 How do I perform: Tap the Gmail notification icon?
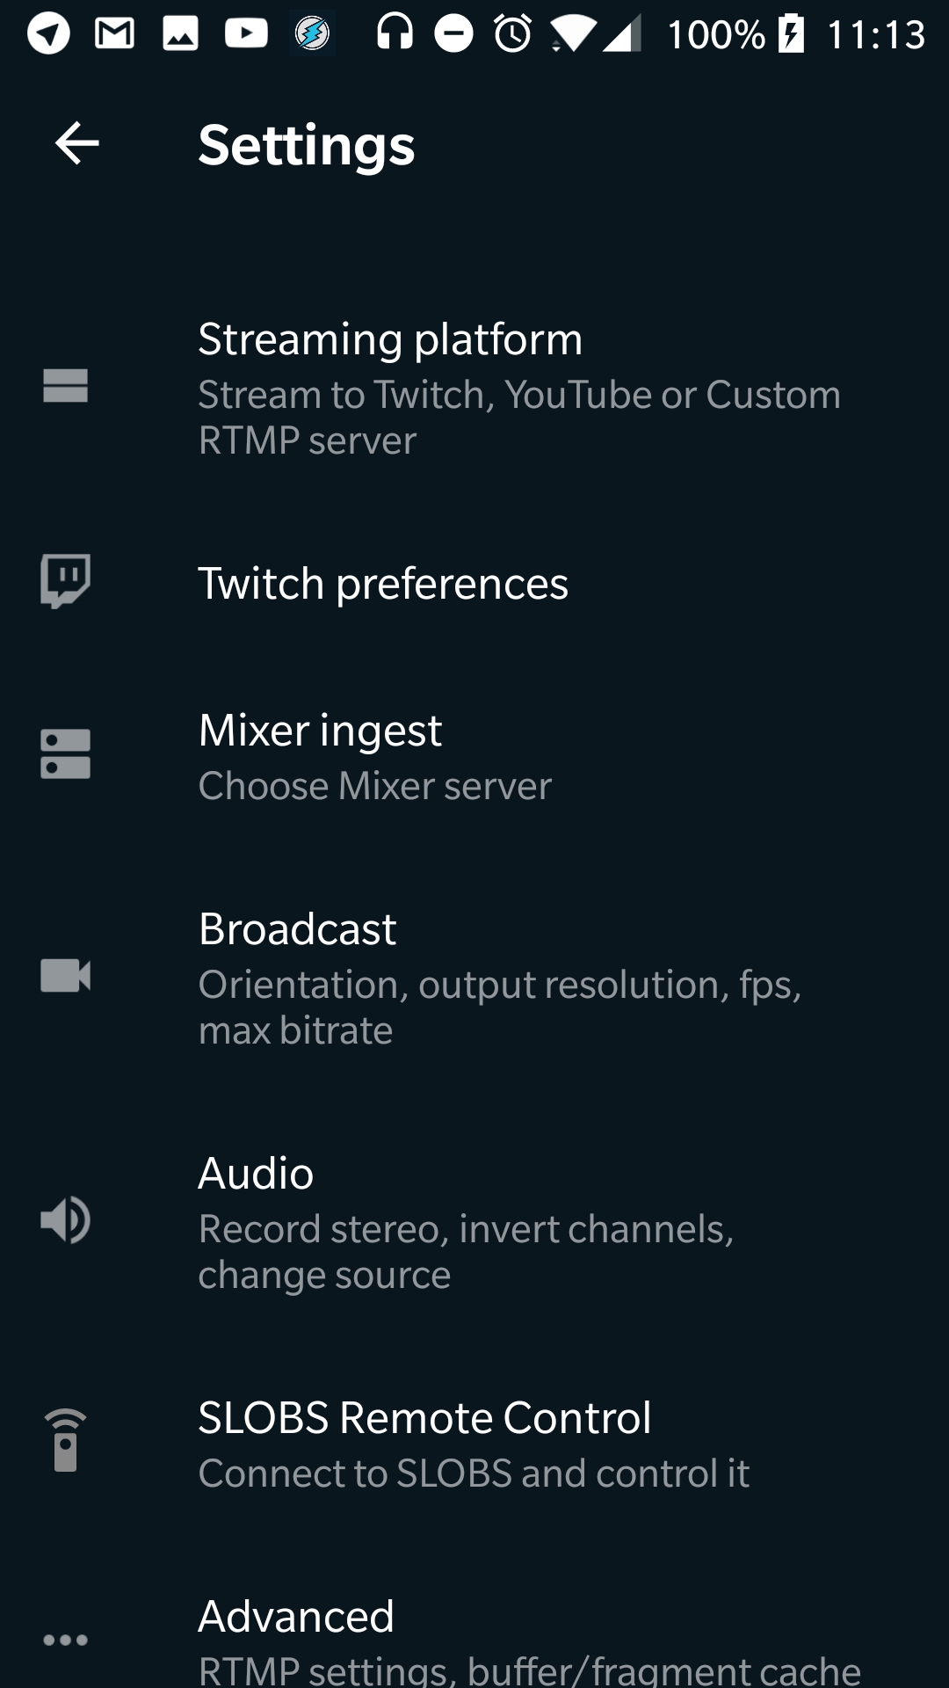click(x=115, y=34)
